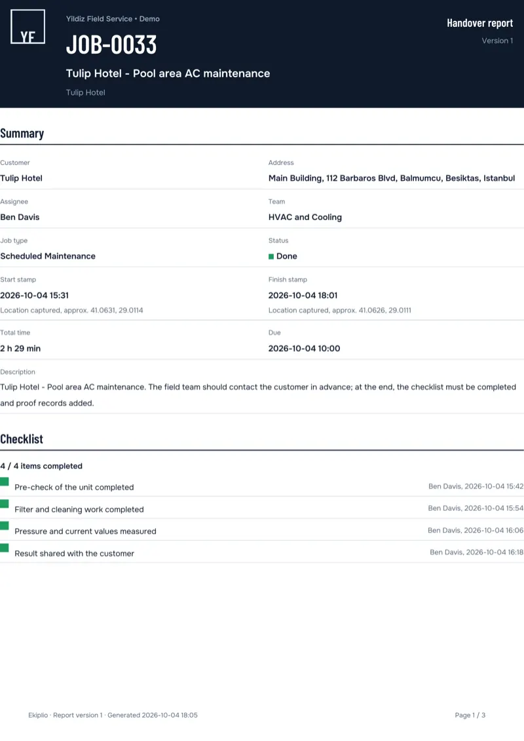
Task: Click the timestamp 'Ben Davis, 2026-10-04 16:18'
Action: point(477,552)
